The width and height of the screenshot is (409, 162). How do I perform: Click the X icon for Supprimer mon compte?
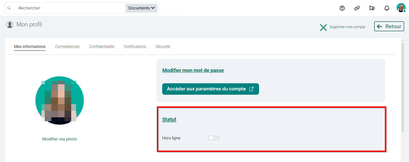[x=323, y=27]
